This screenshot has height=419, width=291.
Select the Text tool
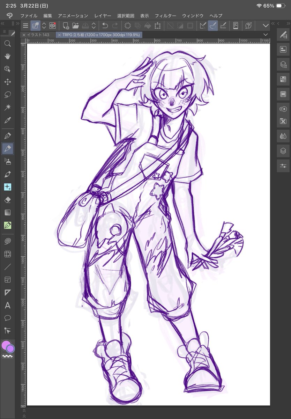click(7, 306)
